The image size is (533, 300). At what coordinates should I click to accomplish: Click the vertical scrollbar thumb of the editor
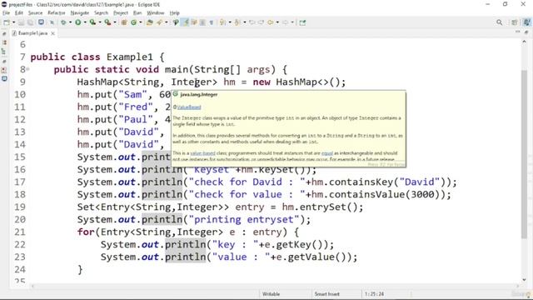tap(524, 153)
